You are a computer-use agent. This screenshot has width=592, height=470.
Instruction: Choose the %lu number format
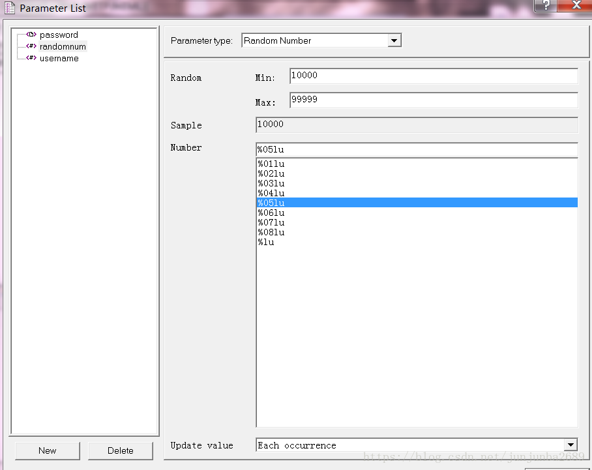pyautogui.click(x=417, y=242)
